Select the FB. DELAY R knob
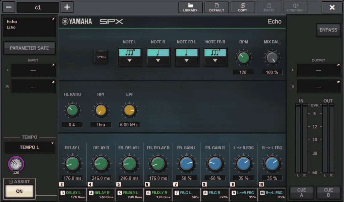 pos(158,164)
